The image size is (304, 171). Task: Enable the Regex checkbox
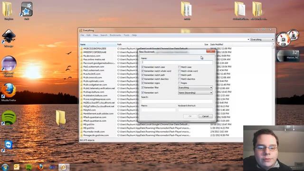tap(180, 83)
